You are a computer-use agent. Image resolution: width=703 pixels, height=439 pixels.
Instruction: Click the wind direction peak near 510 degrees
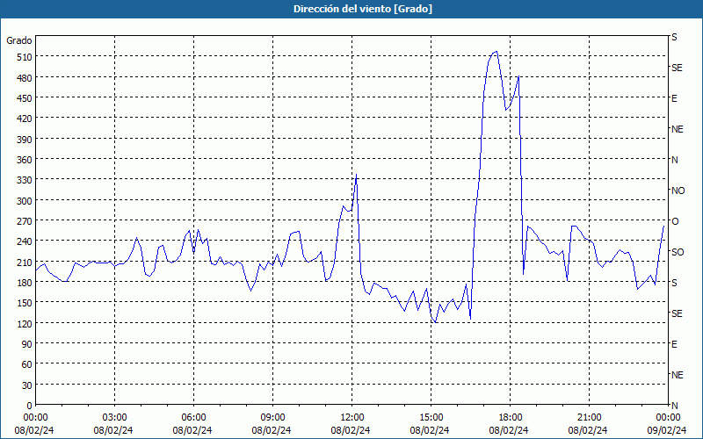(x=496, y=52)
